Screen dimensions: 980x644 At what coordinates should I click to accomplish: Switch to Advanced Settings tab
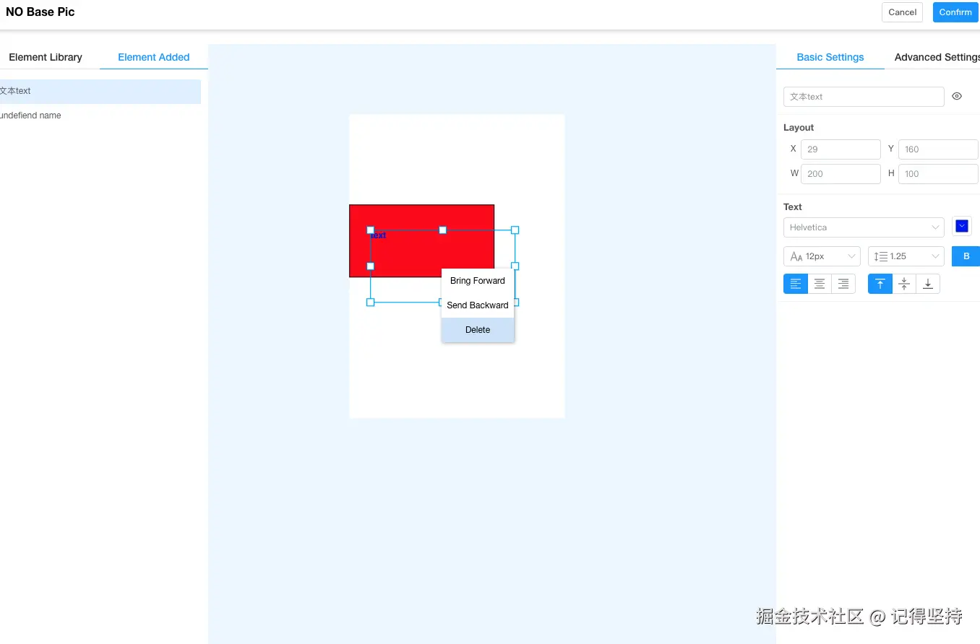(937, 57)
